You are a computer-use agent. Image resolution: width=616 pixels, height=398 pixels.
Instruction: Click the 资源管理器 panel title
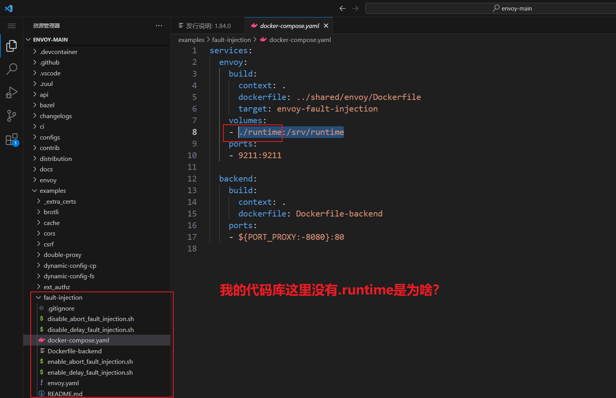coord(46,26)
